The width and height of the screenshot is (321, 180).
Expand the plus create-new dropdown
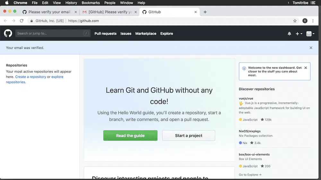click(x=299, y=34)
